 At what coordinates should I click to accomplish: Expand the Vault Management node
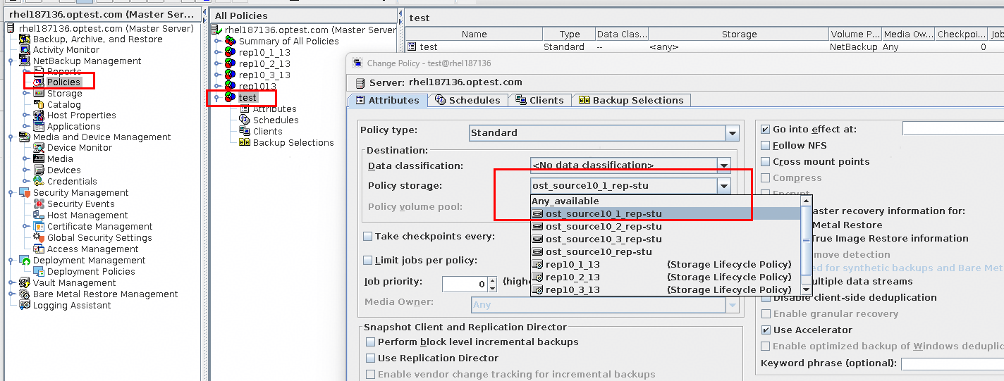(x=11, y=283)
